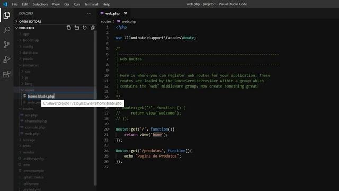Open the Help menu
Image resolution: width=339 pixels, height=191 pixels.
106,4
